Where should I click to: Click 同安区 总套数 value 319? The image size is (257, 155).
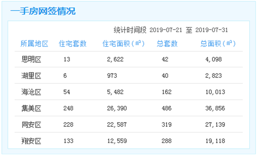[x=167, y=125]
